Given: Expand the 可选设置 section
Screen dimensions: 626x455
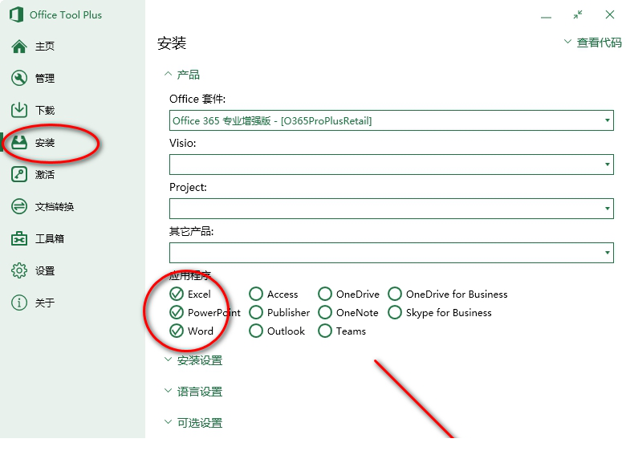Looking at the screenshot, I should 193,423.
